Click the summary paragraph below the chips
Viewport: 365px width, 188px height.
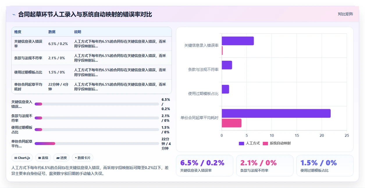(x=90, y=171)
